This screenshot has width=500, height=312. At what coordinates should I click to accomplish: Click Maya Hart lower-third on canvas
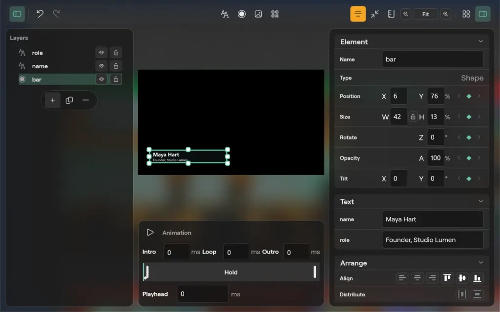coord(188,156)
